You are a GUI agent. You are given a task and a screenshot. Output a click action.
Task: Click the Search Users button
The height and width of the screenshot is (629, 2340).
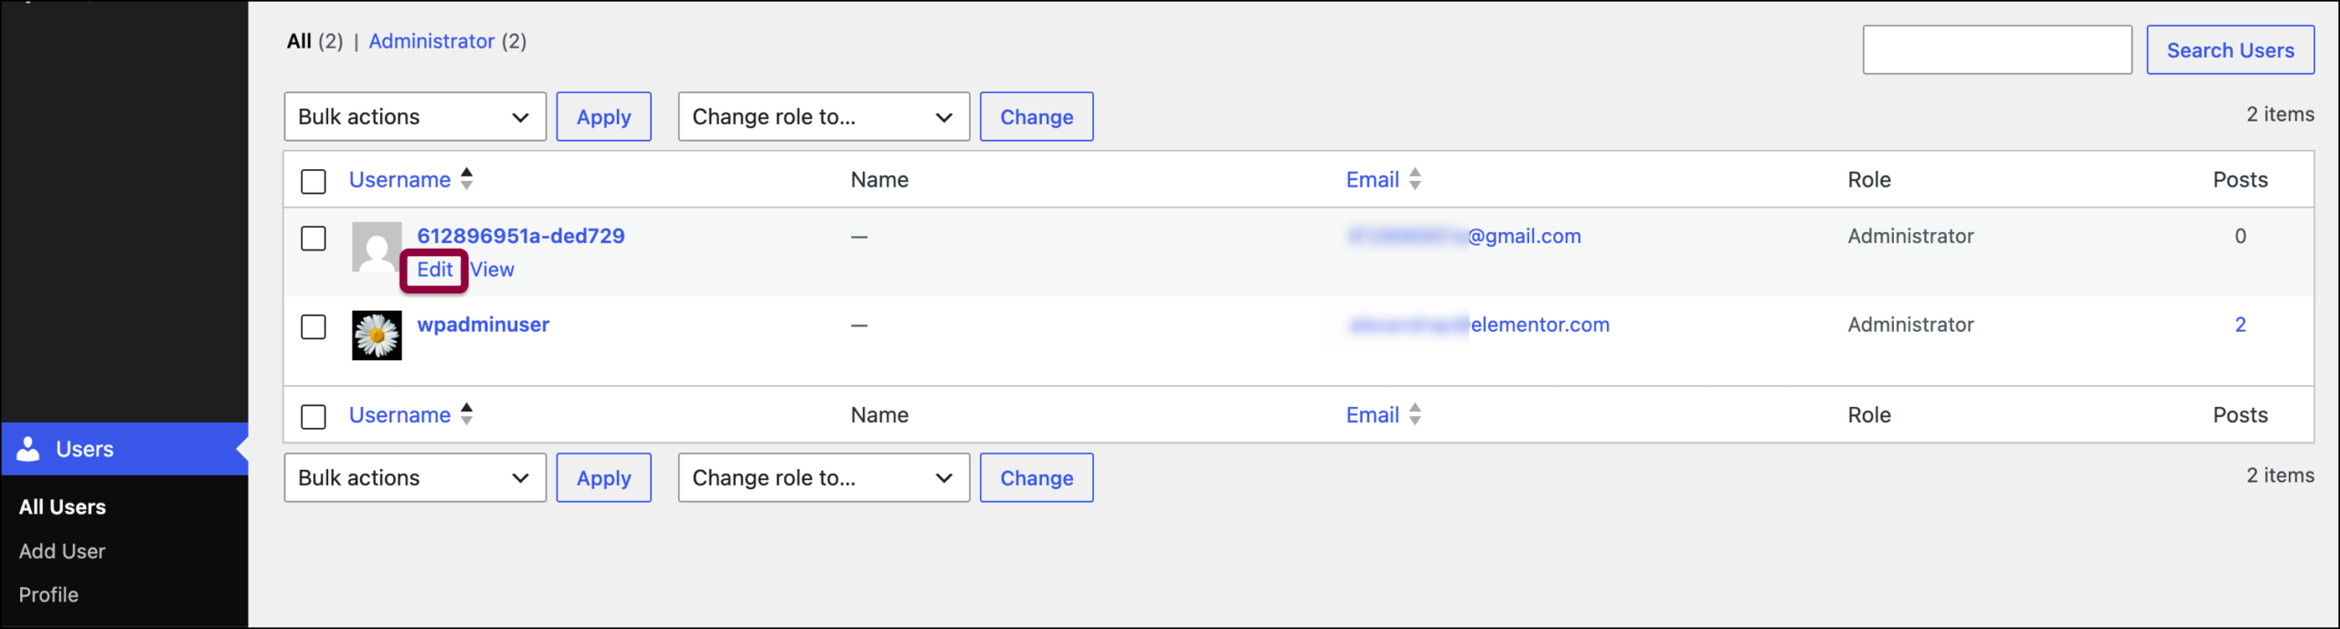[2230, 50]
